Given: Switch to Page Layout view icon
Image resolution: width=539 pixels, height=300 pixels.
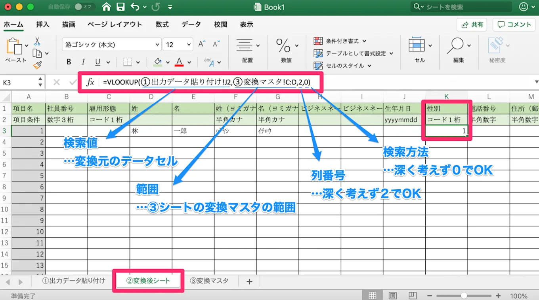Looking at the screenshot, I should (x=392, y=295).
